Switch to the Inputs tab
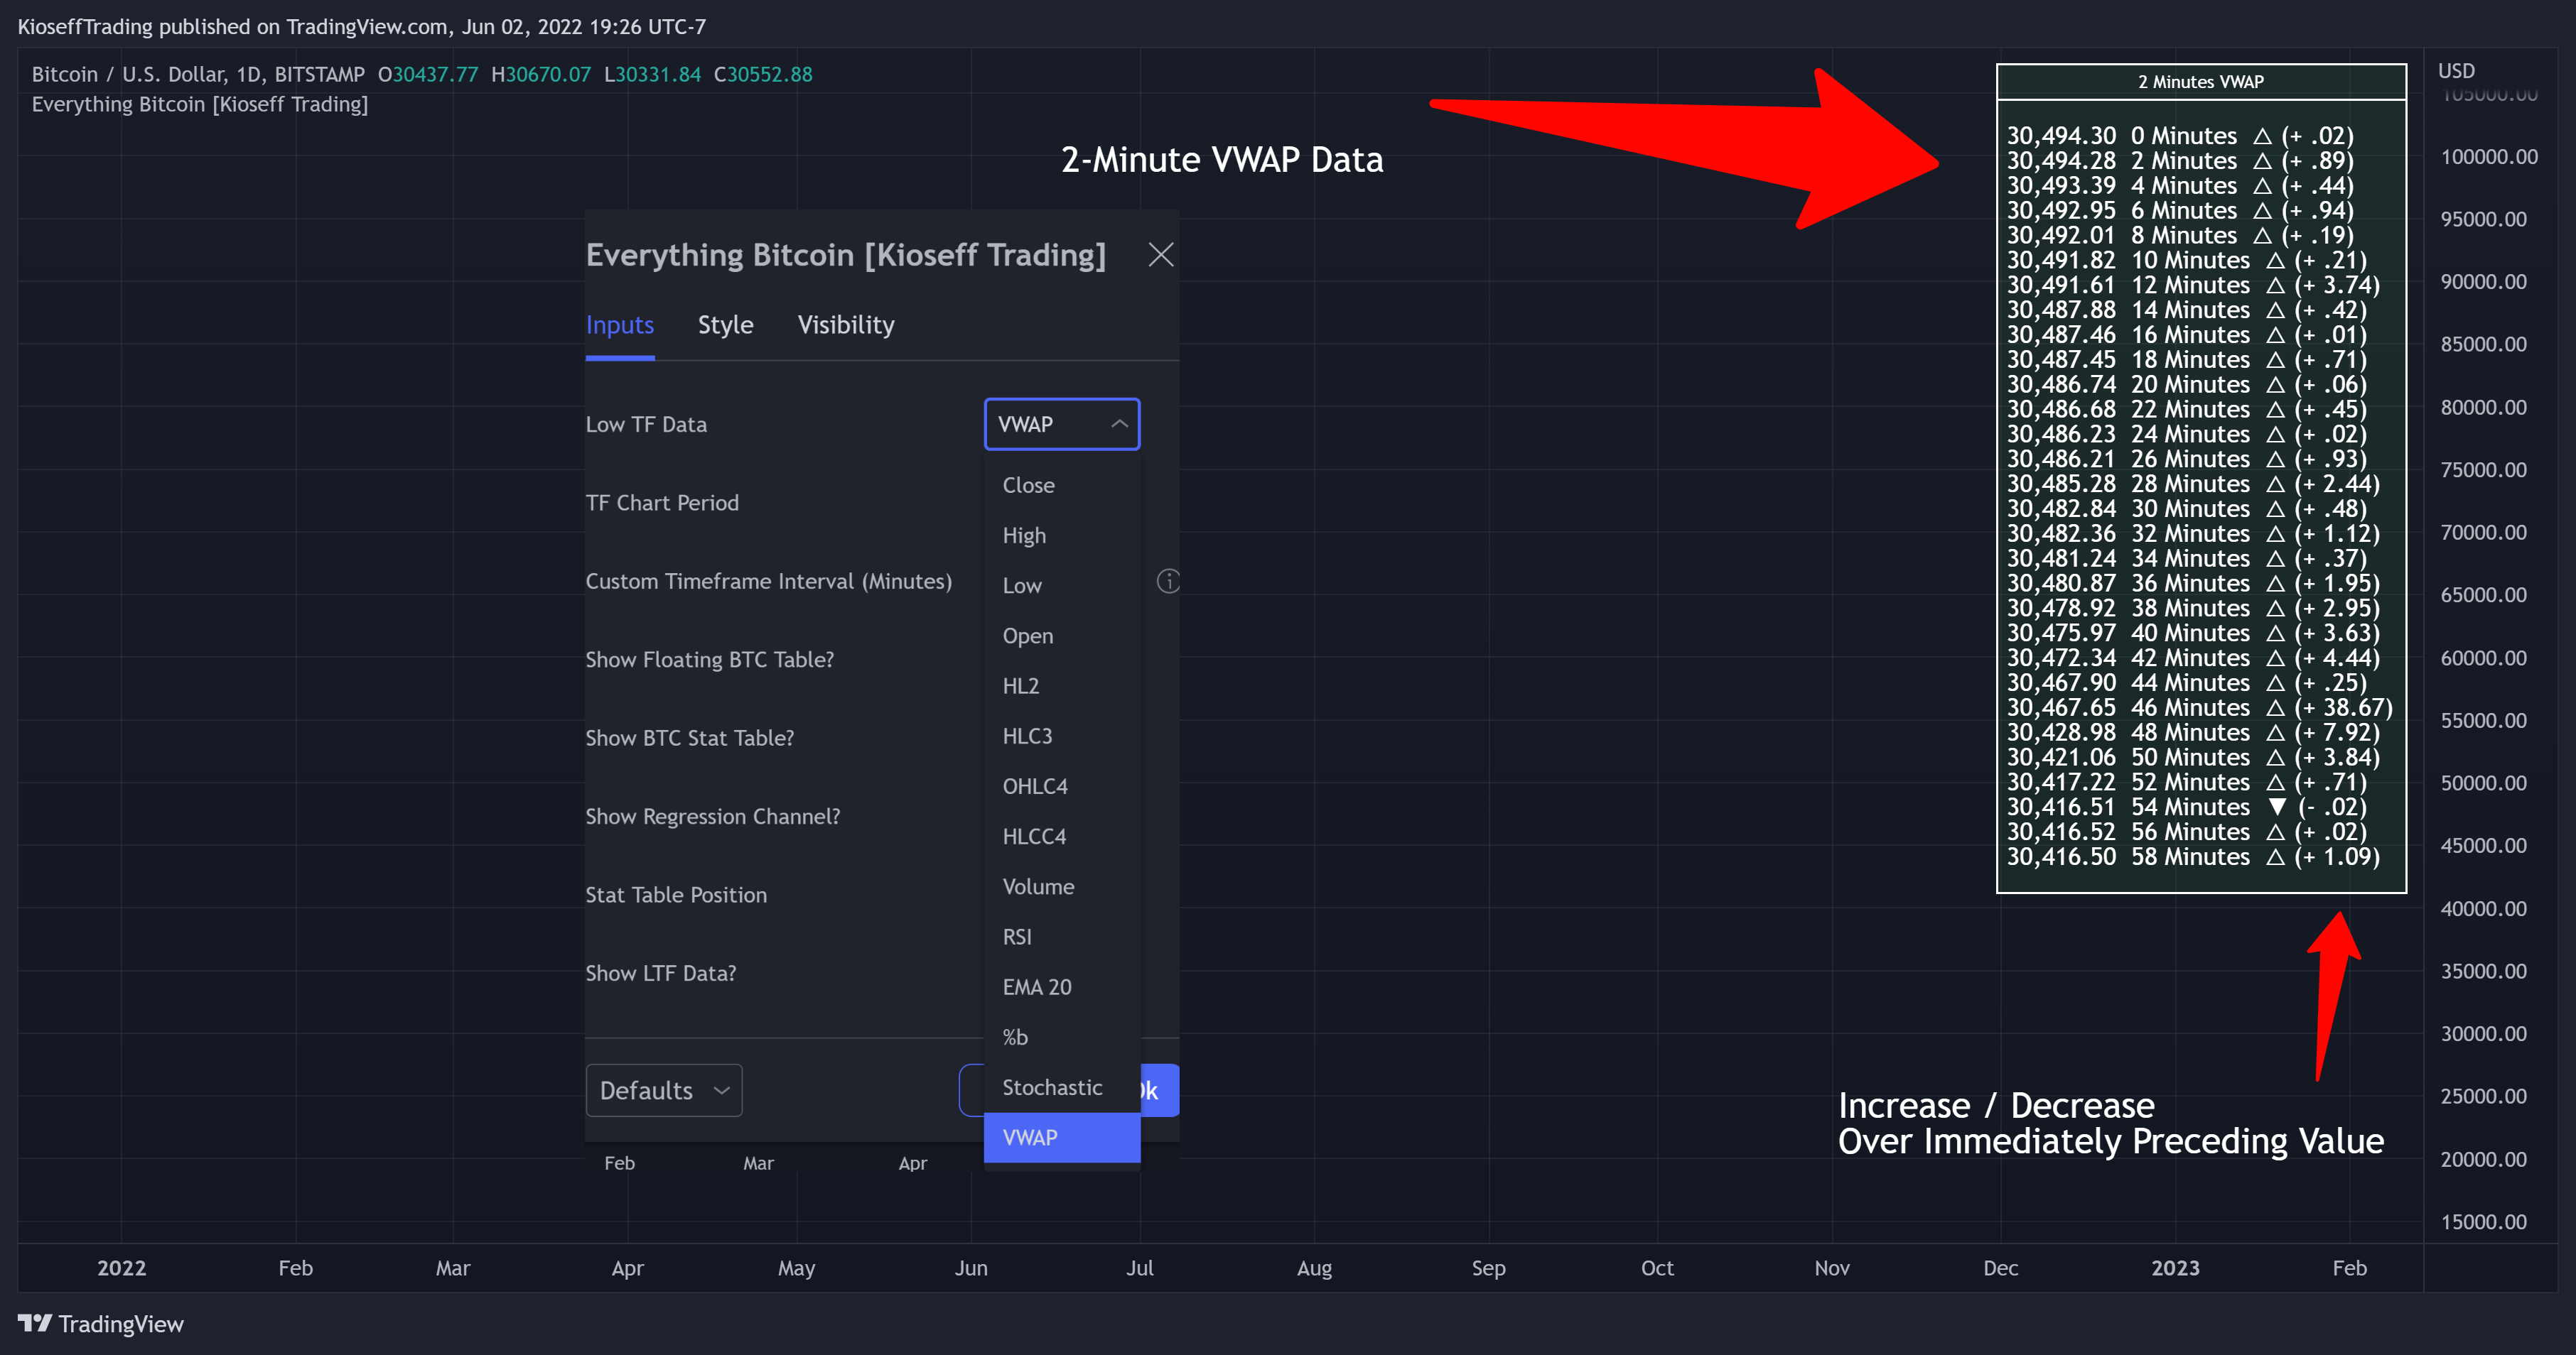Screen dimensions: 2576x1355 pos(620,325)
